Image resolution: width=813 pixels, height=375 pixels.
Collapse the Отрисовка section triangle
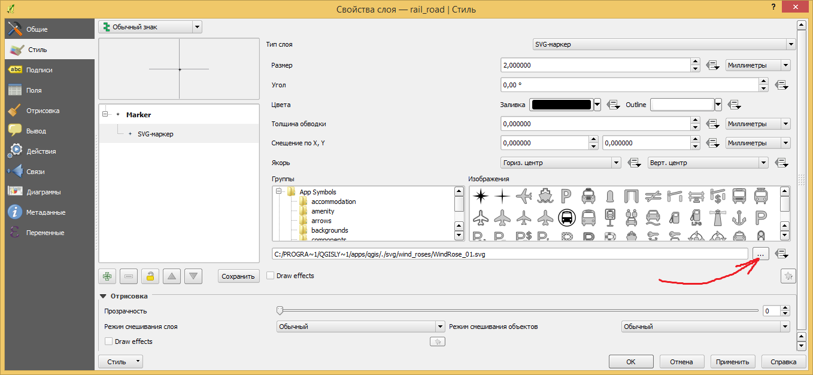[103, 296]
